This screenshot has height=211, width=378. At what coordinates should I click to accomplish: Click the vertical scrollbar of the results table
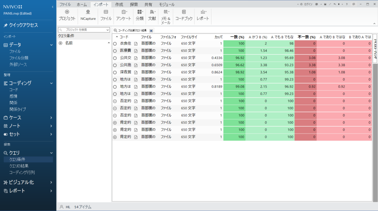(375, 129)
